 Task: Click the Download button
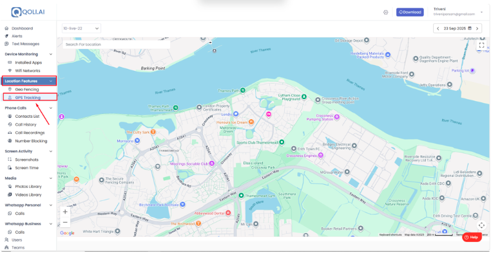410,12
